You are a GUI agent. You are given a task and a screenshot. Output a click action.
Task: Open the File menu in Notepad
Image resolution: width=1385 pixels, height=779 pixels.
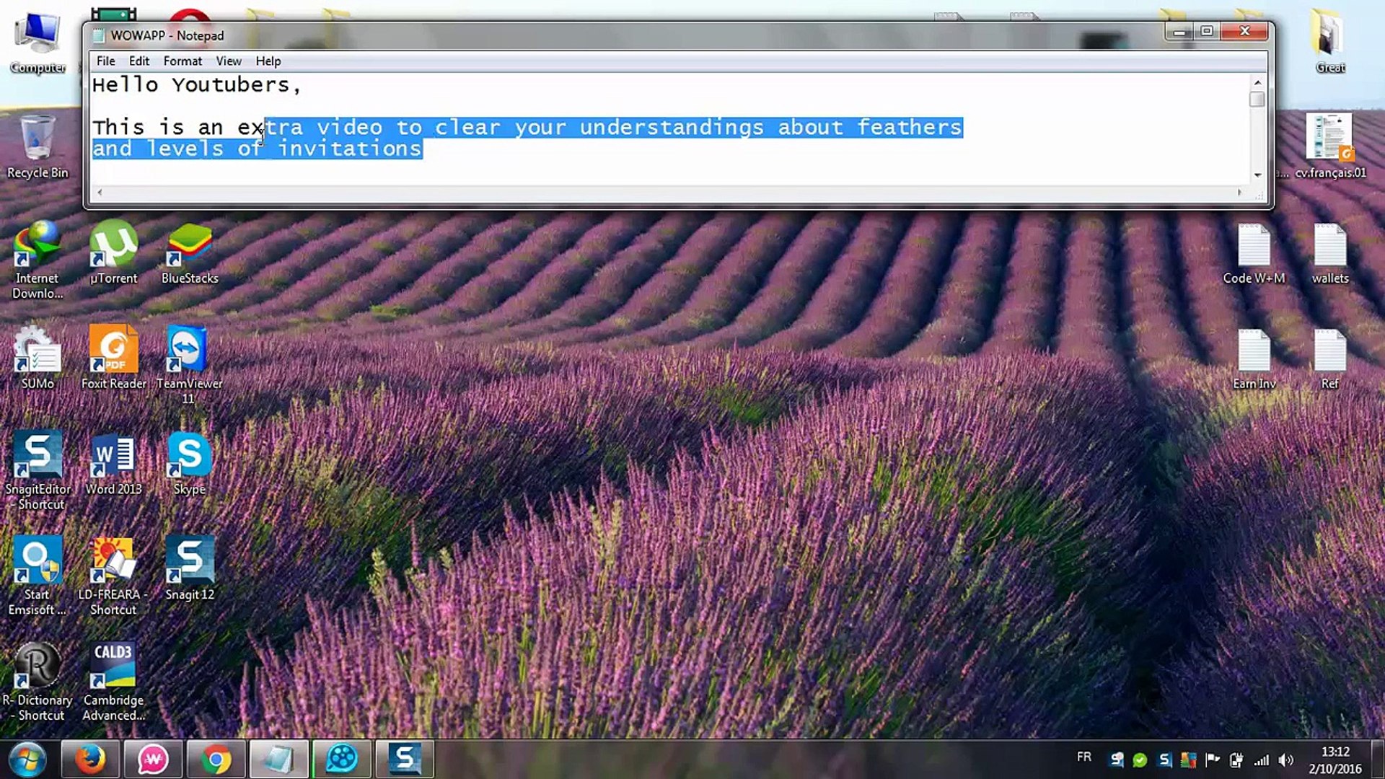tap(105, 61)
